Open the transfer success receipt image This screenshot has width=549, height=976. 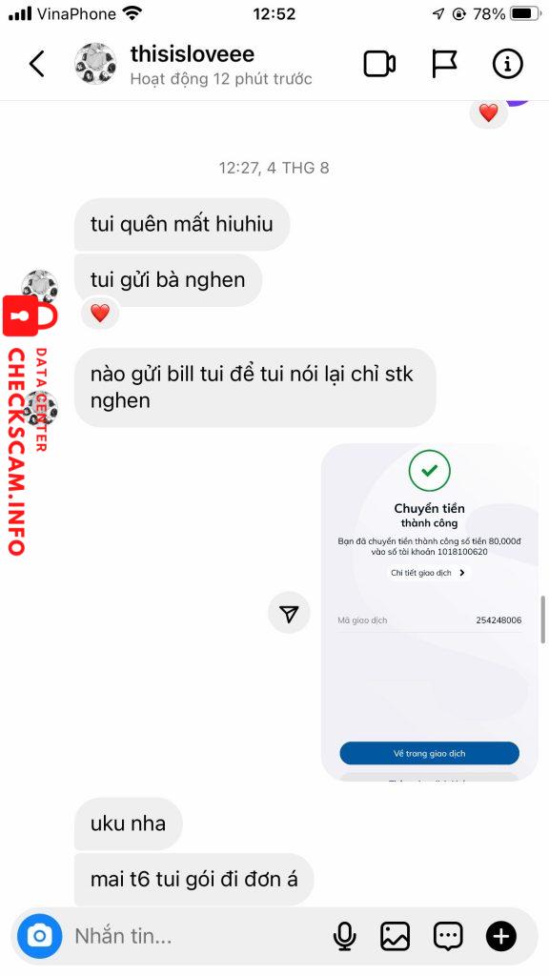pos(430,613)
